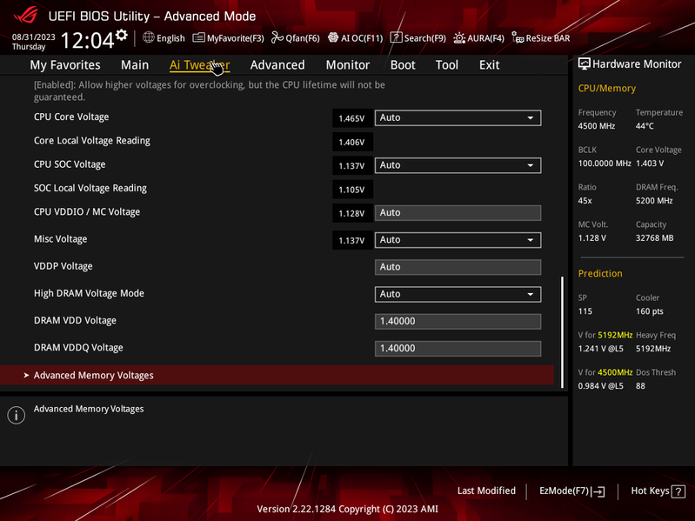Click DRAM VDD Voltage value field
The image size is (695, 521).
(458, 321)
